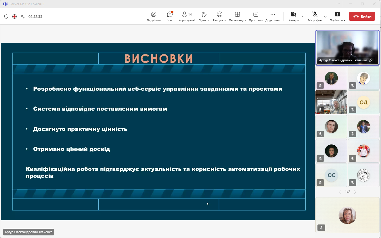Select the pinned Артур Ткаченко video tile
This screenshot has height=238, width=381.
pos(347,47)
